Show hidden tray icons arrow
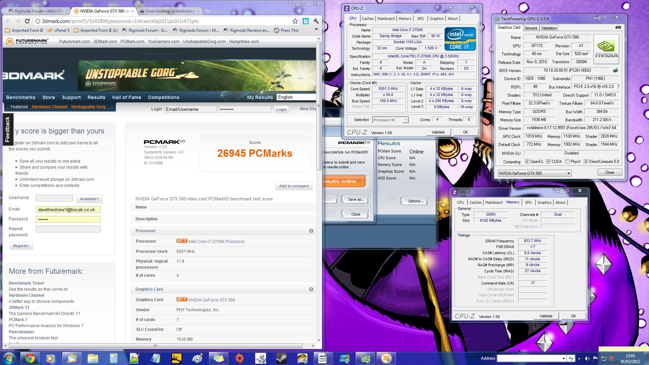This screenshot has width=649, height=365. pyautogui.click(x=580, y=358)
